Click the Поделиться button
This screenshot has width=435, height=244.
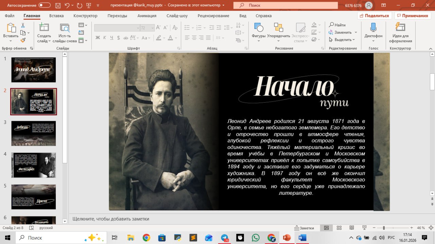(x=375, y=16)
